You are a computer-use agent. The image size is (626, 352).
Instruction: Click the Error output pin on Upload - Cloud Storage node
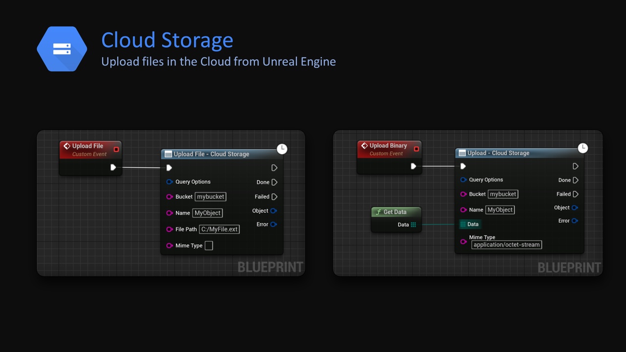(x=575, y=221)
